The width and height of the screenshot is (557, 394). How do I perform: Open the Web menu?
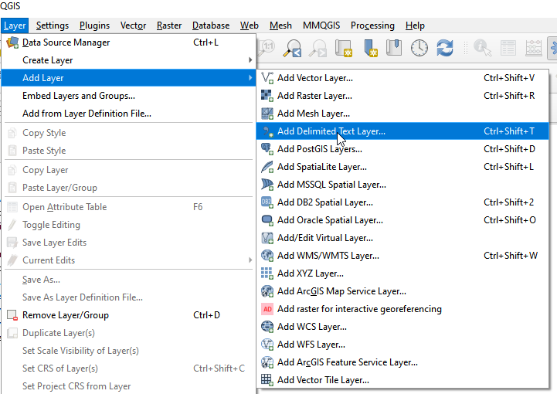(250, 25)
